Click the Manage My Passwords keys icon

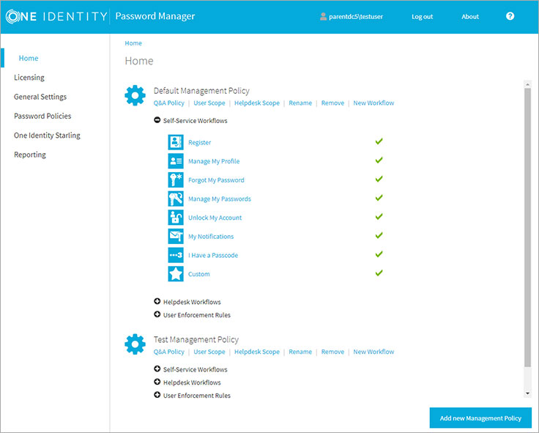tap(176, 199)
